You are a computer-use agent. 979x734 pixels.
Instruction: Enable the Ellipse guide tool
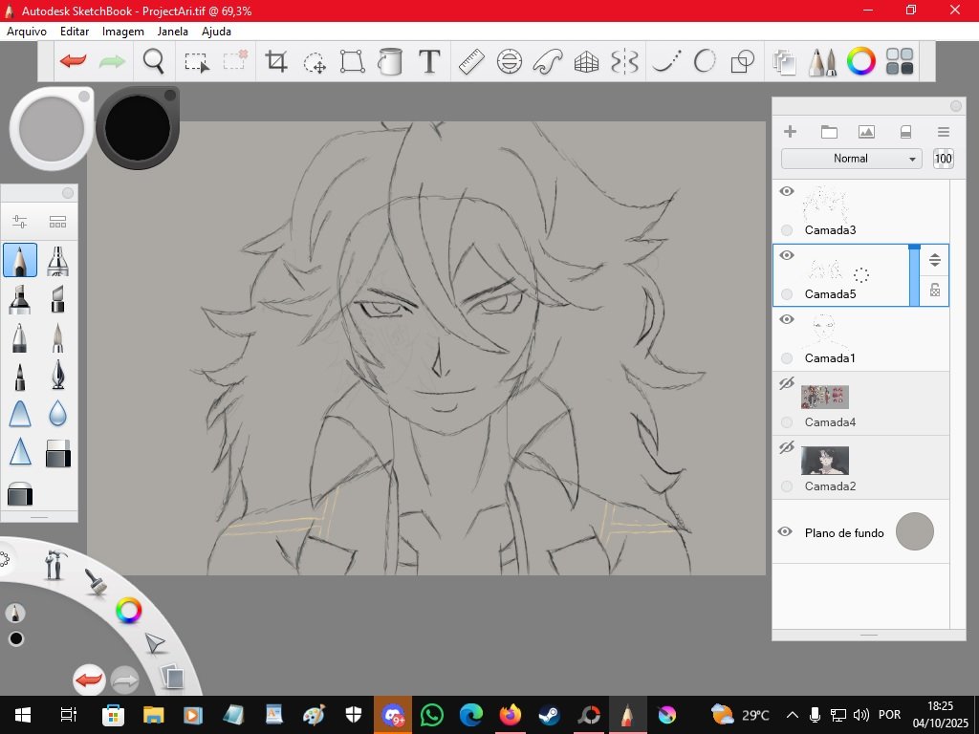tap(510, 61)
